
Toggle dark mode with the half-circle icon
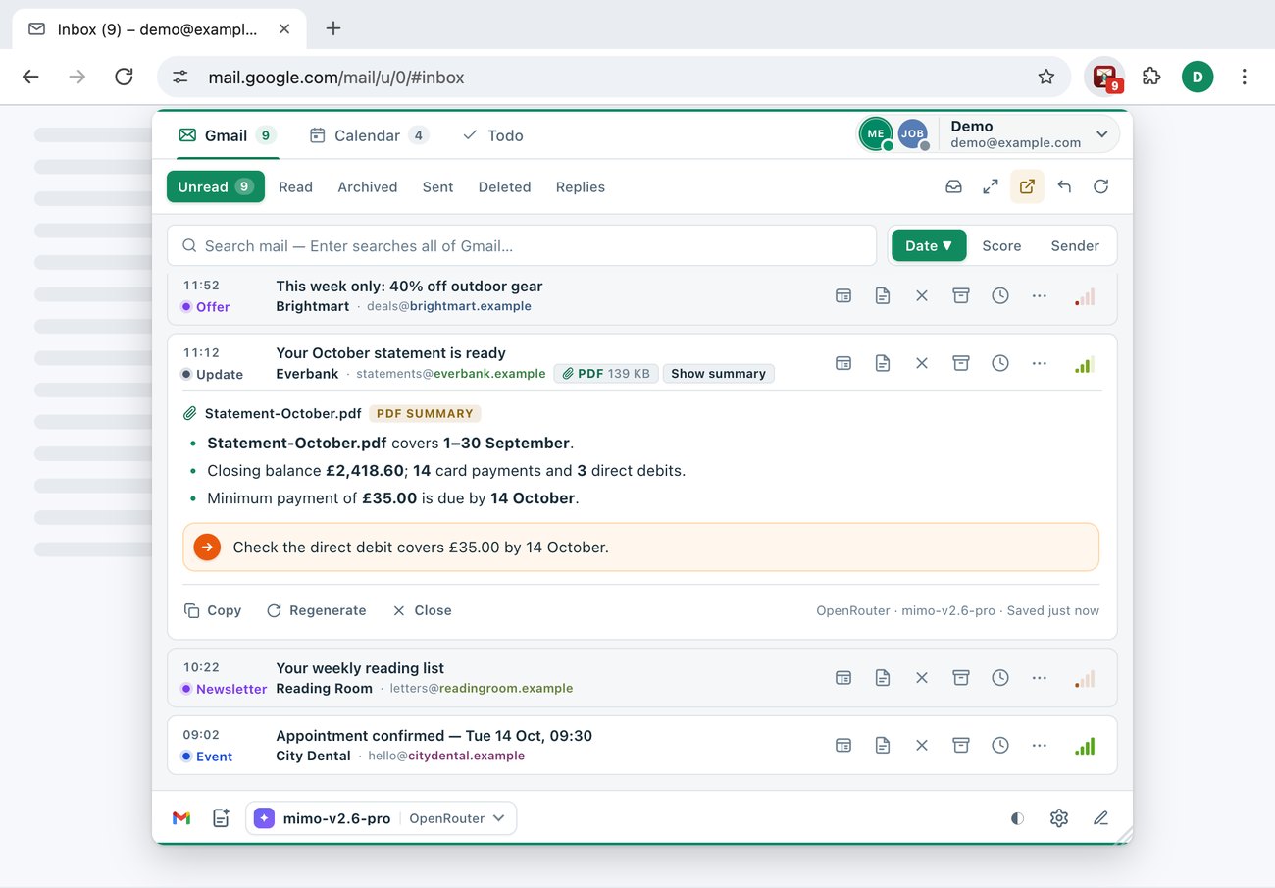[x=1017, y=818]
